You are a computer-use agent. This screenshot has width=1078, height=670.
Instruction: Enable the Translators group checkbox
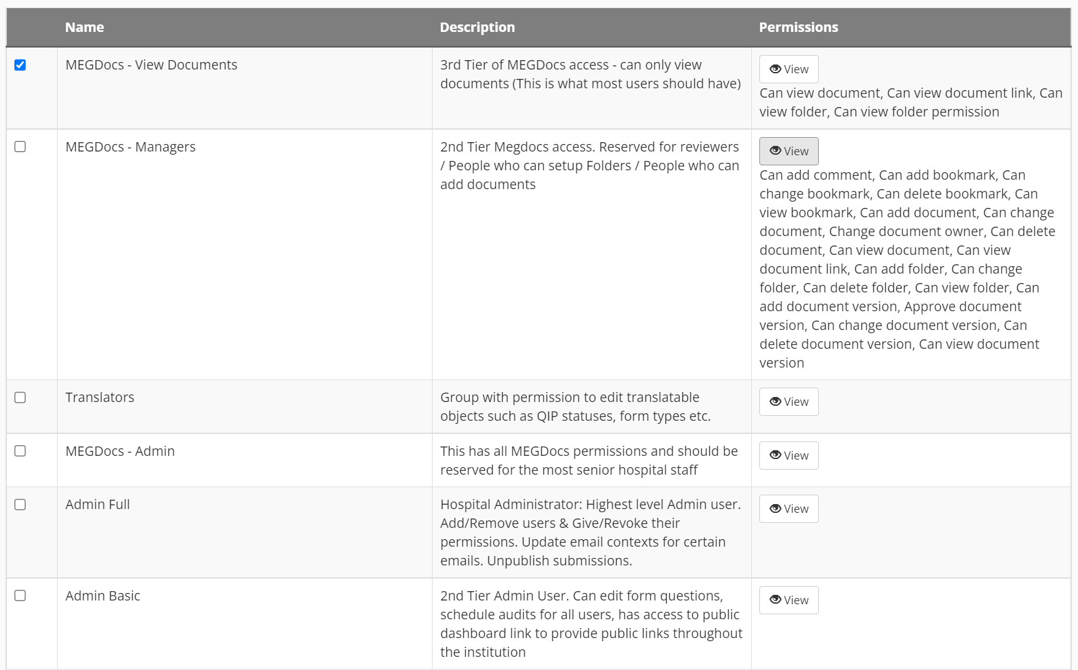click(x=21, y=397)
